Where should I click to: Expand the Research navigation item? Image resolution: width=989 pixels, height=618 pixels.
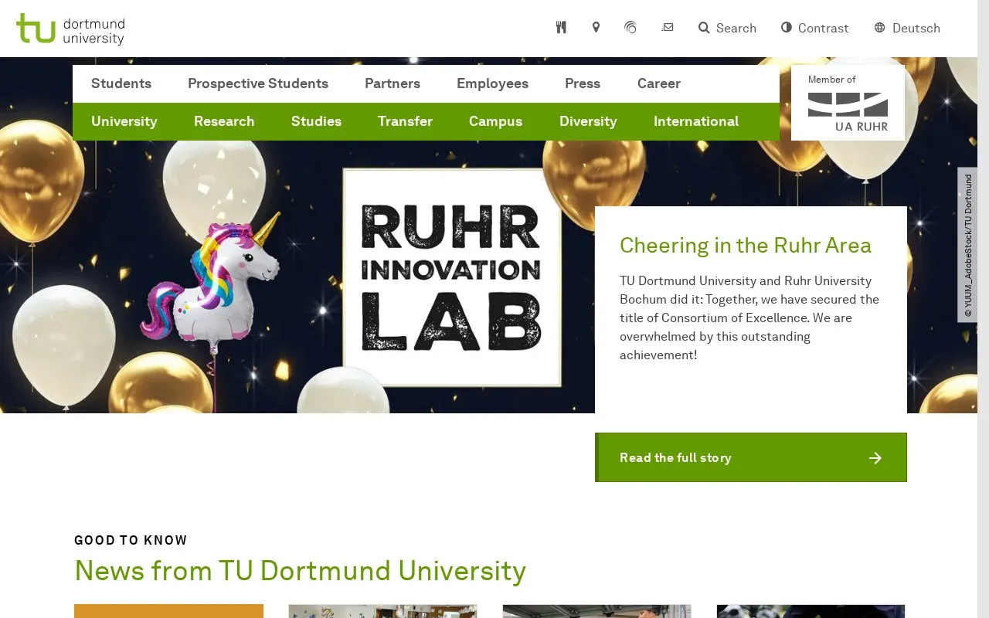tap(224, 121)
